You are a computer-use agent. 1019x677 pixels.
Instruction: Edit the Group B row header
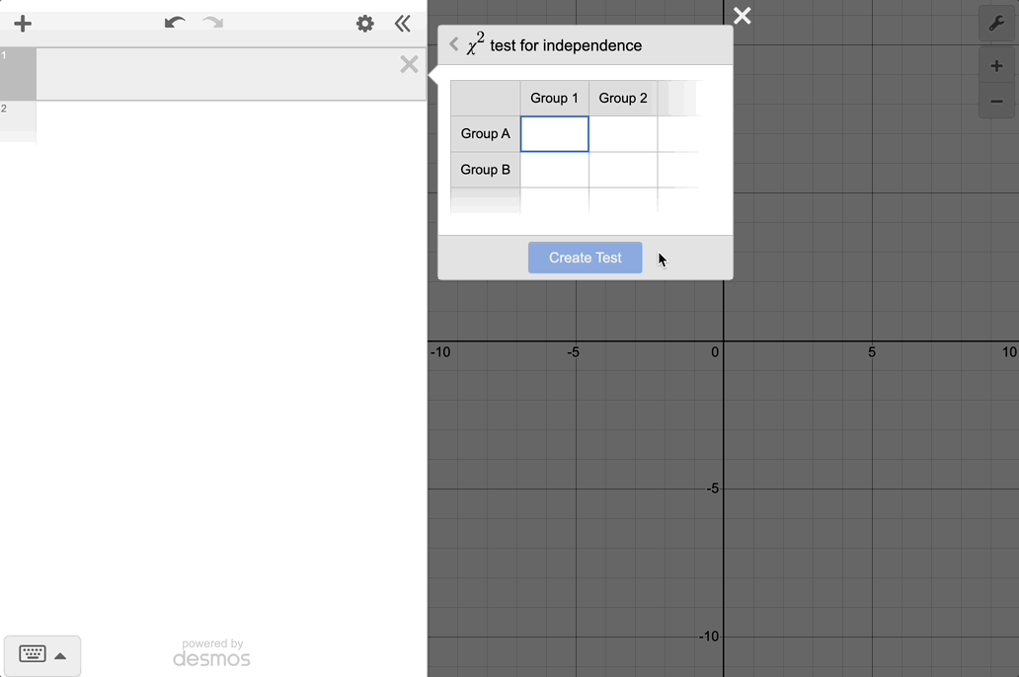pyautogui.click(x=485, y=170)
